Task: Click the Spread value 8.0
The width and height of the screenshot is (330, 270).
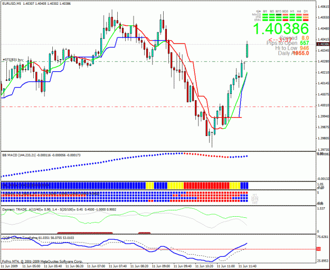Action: 305,38
